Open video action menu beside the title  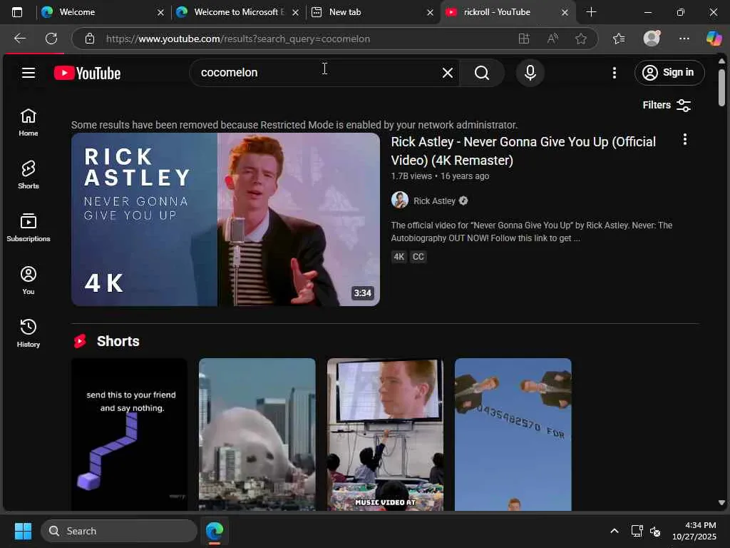[685, 139]
